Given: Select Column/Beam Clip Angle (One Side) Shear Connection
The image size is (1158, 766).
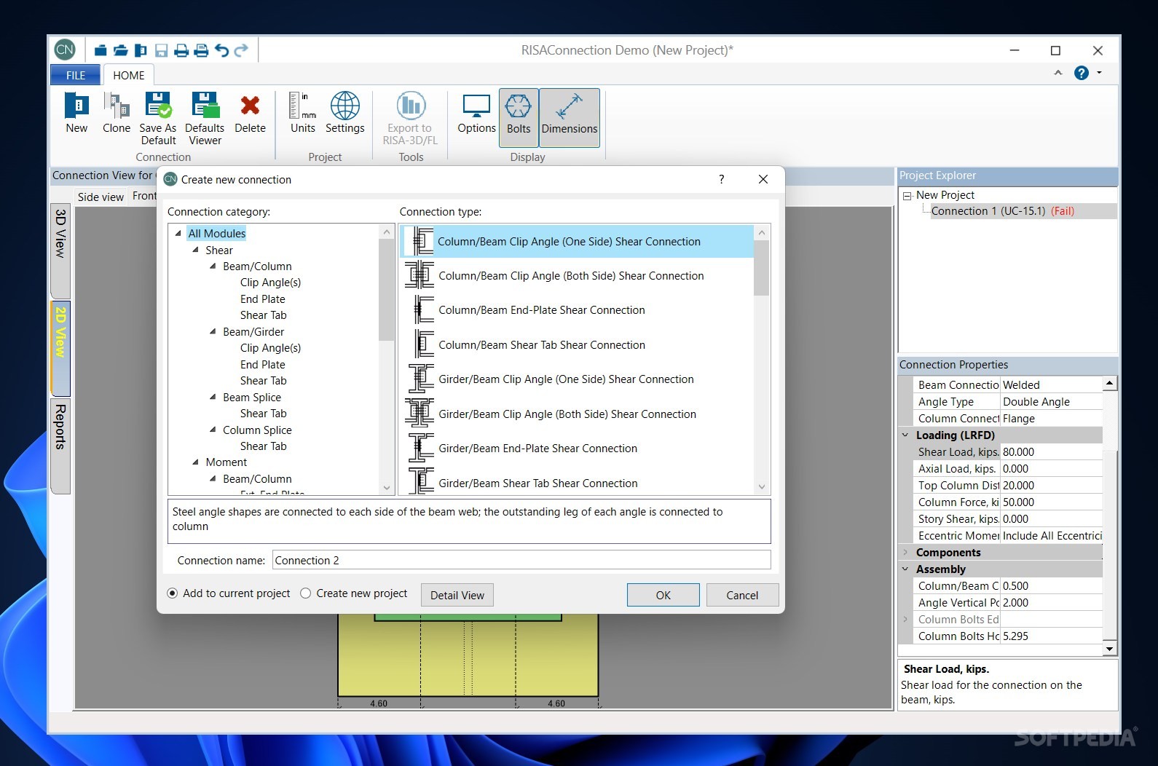Looking at the screenshot, I should click(x=576, y=242).
